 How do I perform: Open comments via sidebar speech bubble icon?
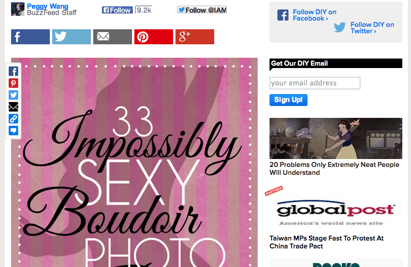pos(13,131)
